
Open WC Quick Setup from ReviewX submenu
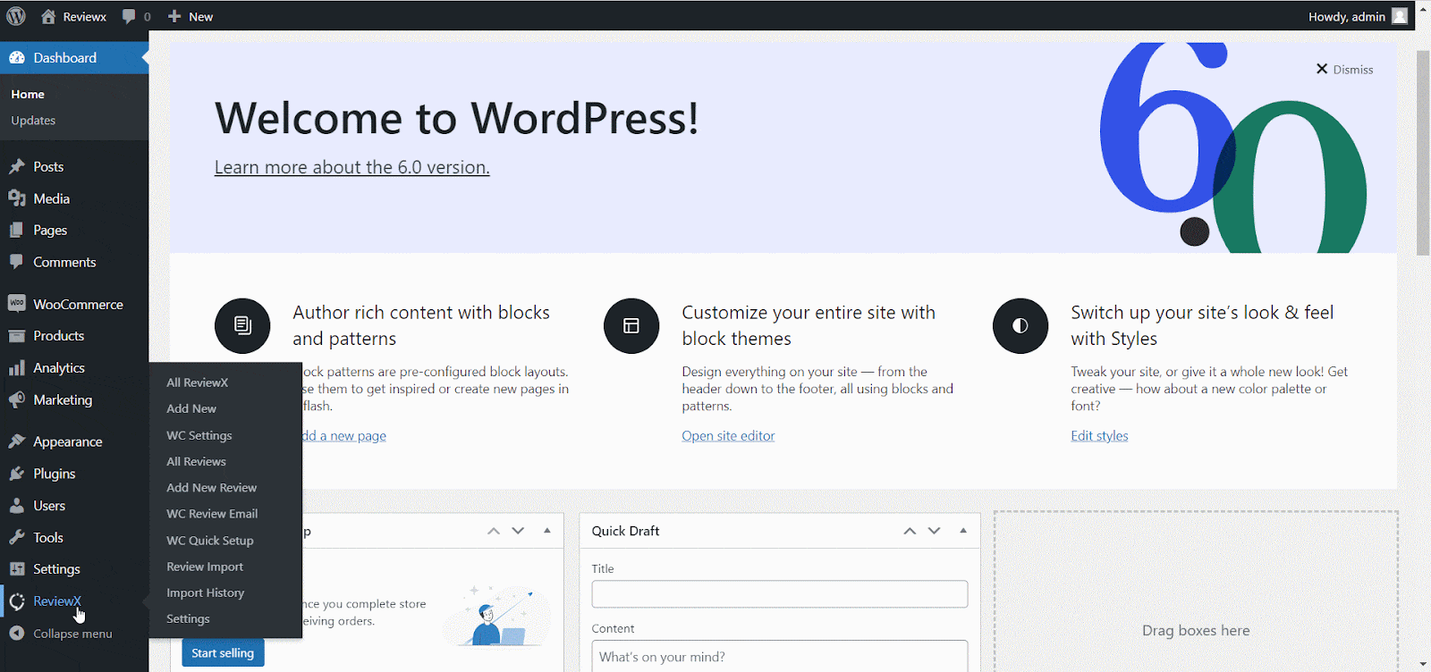210,541
